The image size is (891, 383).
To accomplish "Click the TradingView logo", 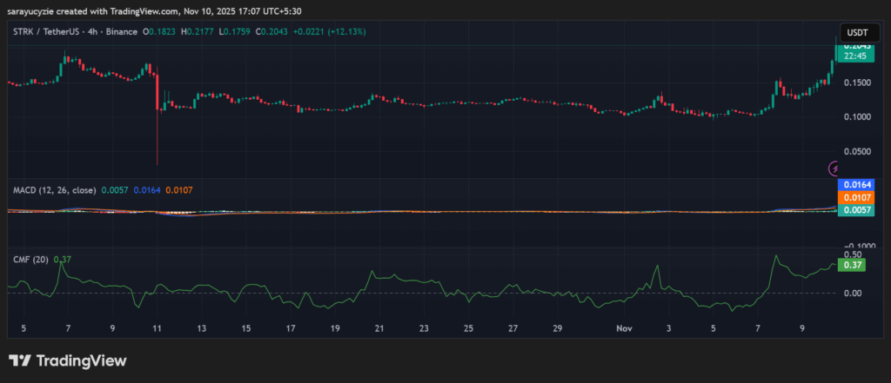I will click(x=68, y=360).
